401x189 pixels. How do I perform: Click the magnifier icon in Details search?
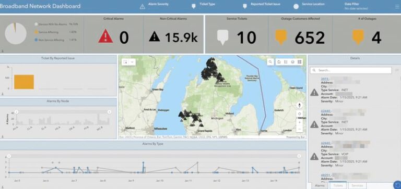[314, 70]
